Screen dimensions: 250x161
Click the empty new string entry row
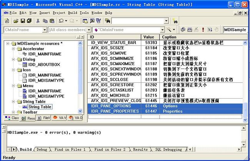(165, 117)
